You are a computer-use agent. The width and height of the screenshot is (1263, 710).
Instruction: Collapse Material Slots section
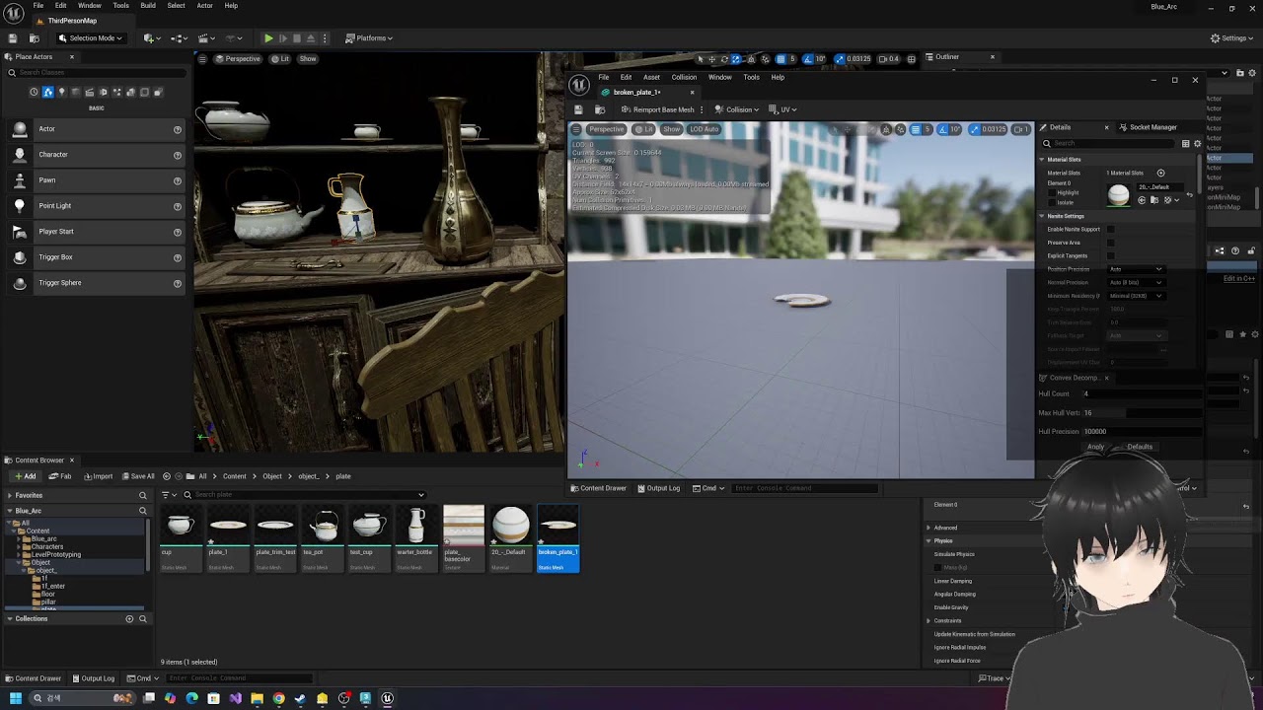(1041, 160)
